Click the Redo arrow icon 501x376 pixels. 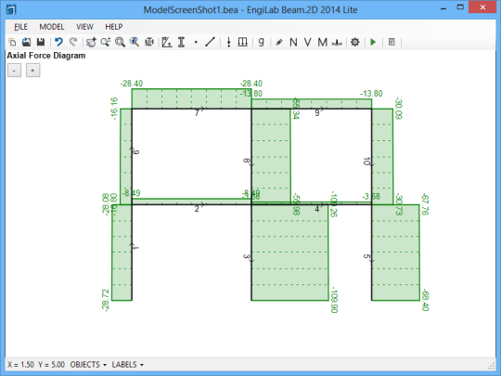pos(73,42)
